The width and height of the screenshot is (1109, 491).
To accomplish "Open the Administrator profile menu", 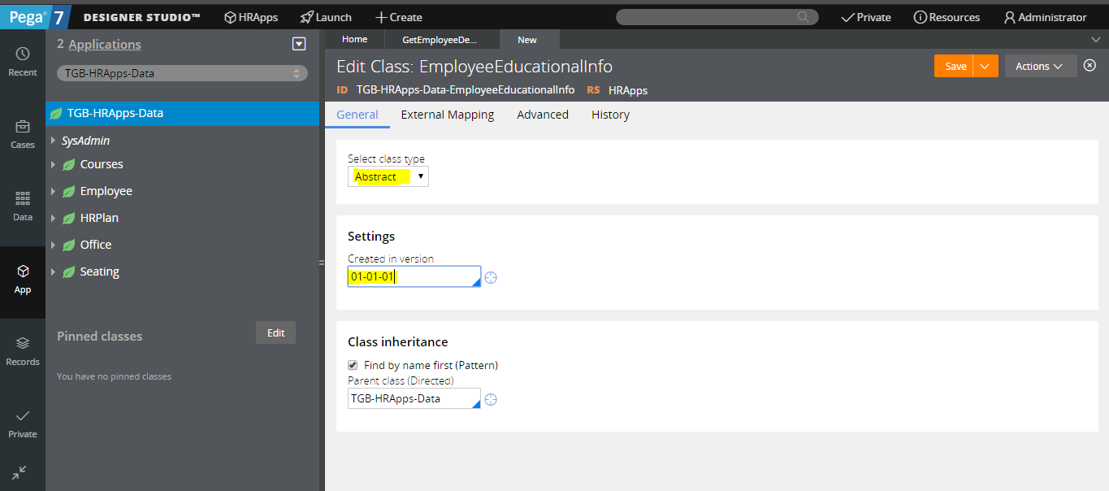I will (1046, 17).
